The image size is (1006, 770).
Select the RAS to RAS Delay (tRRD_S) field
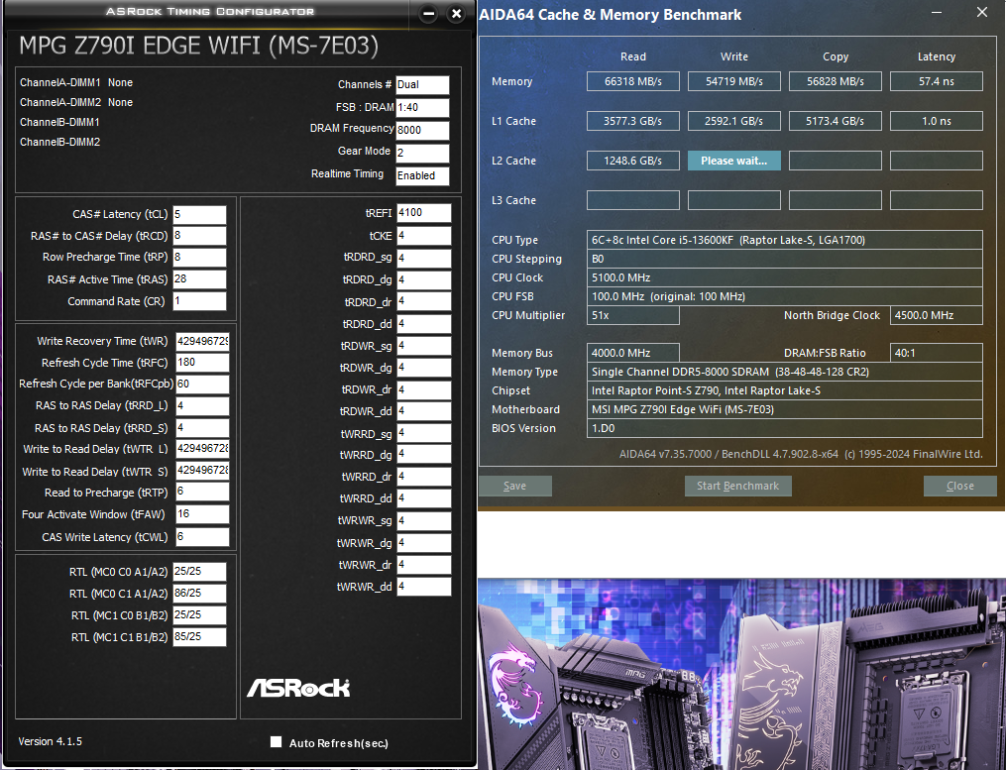pyautogui.click(x=203, y=428)
